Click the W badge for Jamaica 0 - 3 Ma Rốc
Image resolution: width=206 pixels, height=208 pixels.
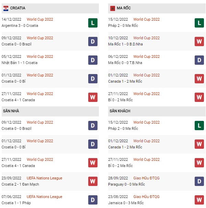click(199, 200)
